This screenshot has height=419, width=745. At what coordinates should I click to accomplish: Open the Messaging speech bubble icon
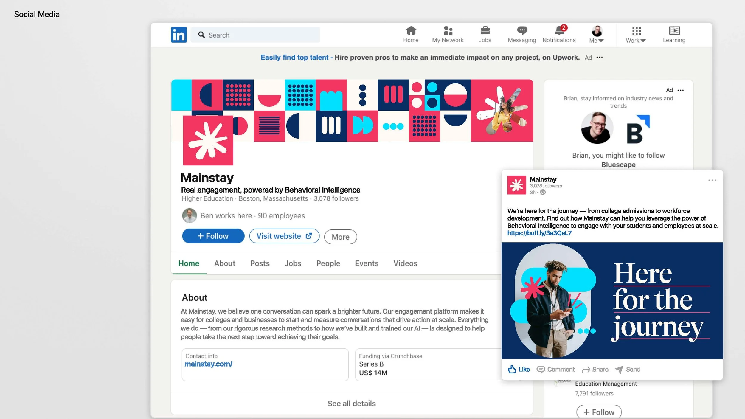tap(522, 30)
